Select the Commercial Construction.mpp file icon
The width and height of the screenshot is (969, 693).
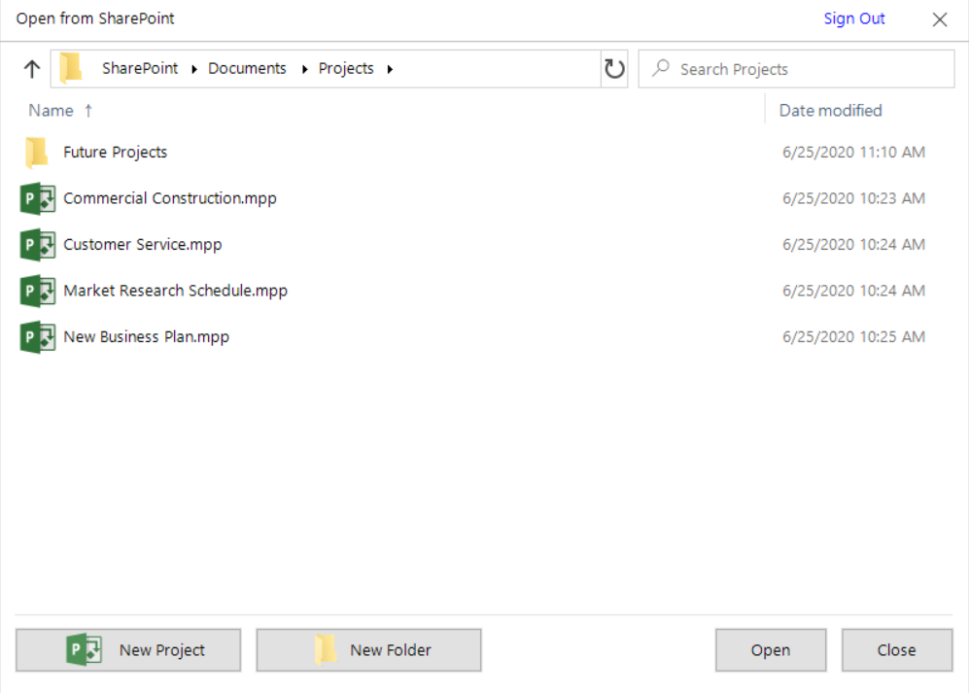(x=38, y=198)
